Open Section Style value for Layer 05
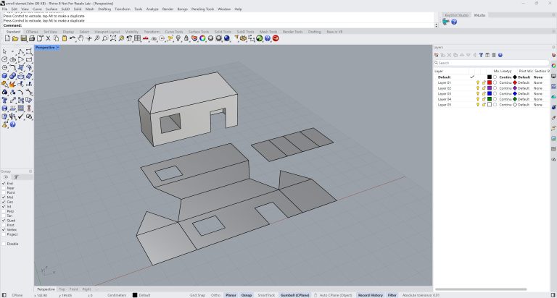 (x=538, y=105)
